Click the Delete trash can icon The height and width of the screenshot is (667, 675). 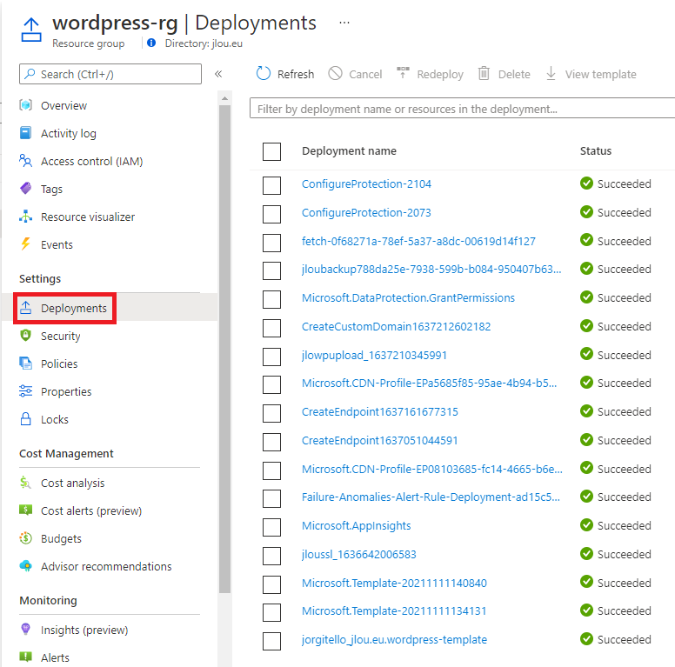(484, 74)
